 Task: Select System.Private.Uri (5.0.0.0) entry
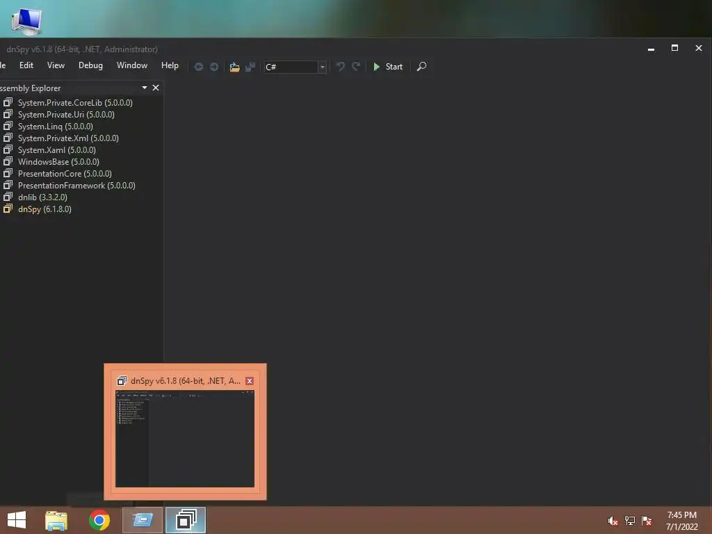pyautogui.click(x=66, y=115)
